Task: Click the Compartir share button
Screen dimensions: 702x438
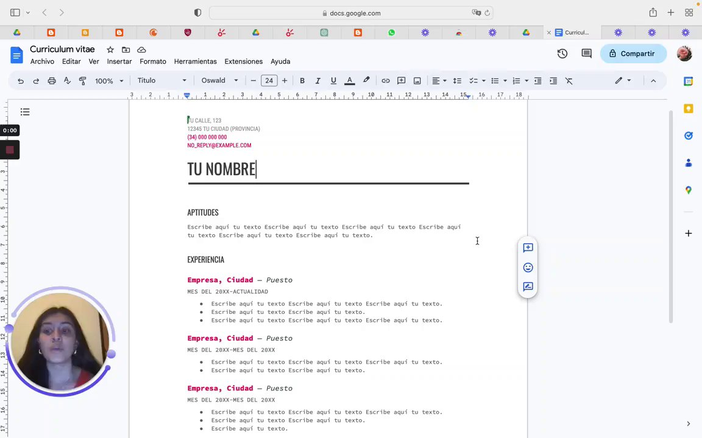Action: click(x=633, y=54)
